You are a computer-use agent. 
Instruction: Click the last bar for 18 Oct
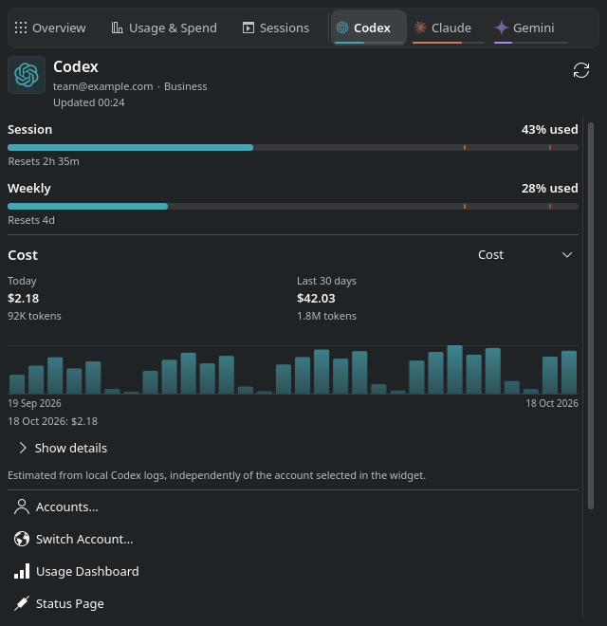coord(569,373)
